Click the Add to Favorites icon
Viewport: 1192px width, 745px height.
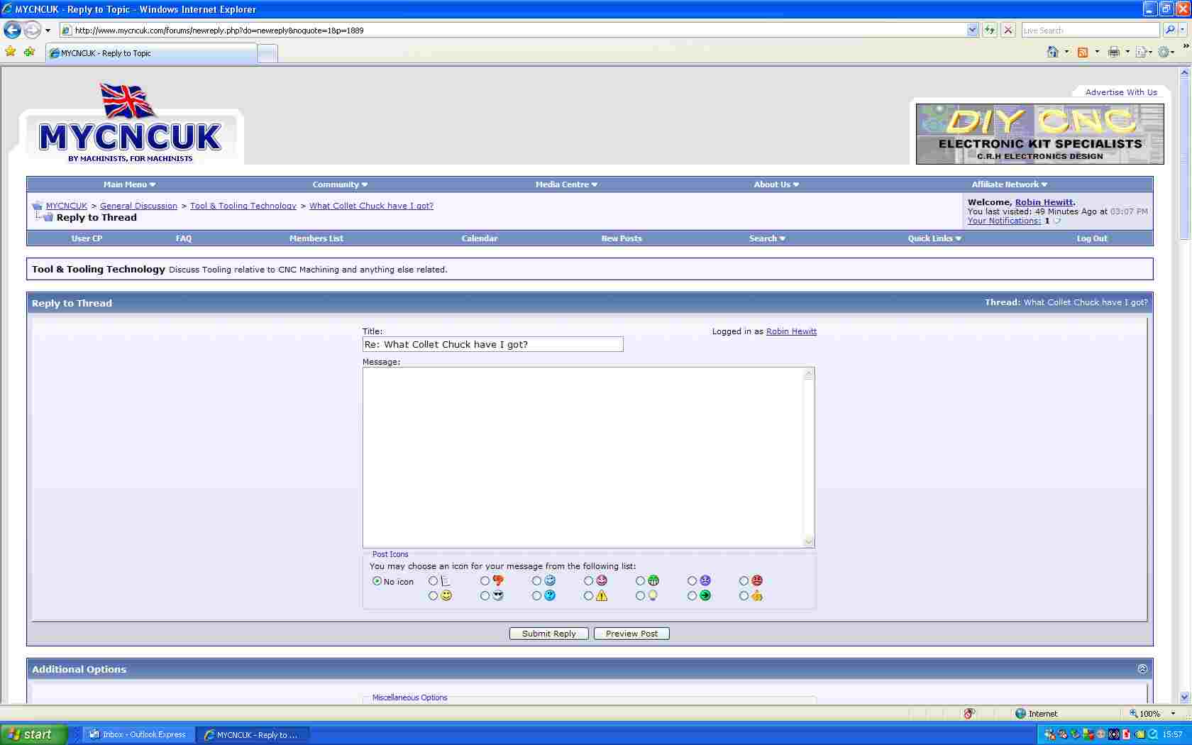coord(29,52)
